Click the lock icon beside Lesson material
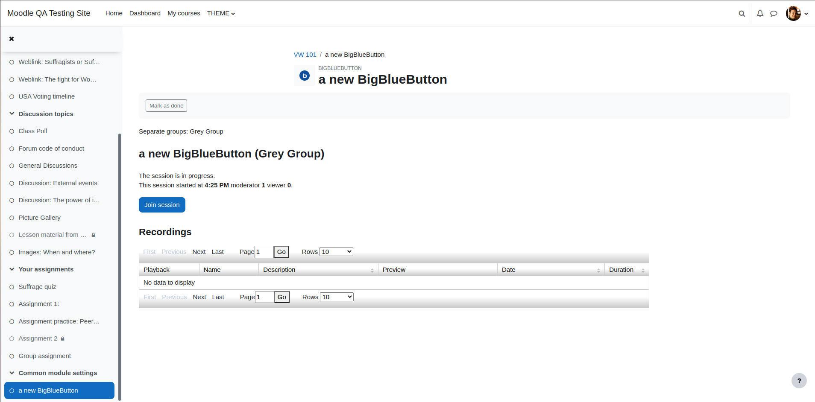 click(93, 235)
